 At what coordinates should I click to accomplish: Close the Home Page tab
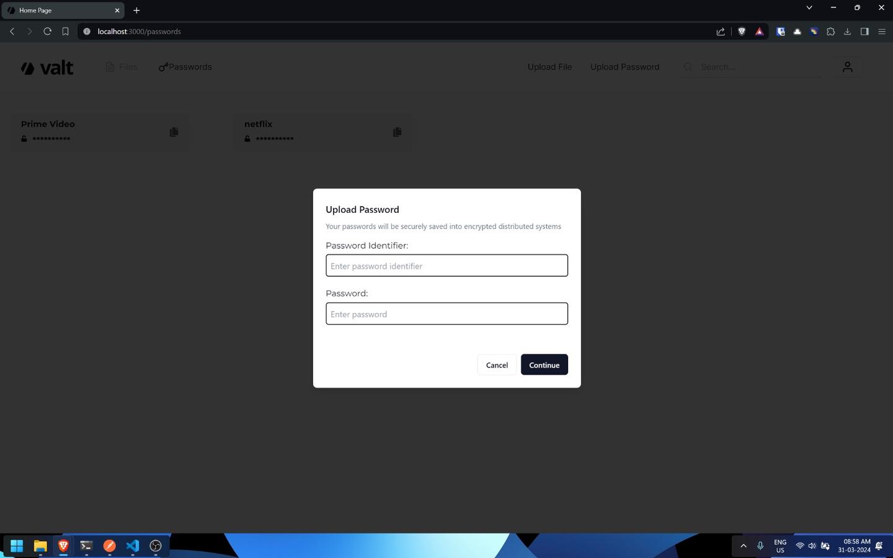point(117,11)
